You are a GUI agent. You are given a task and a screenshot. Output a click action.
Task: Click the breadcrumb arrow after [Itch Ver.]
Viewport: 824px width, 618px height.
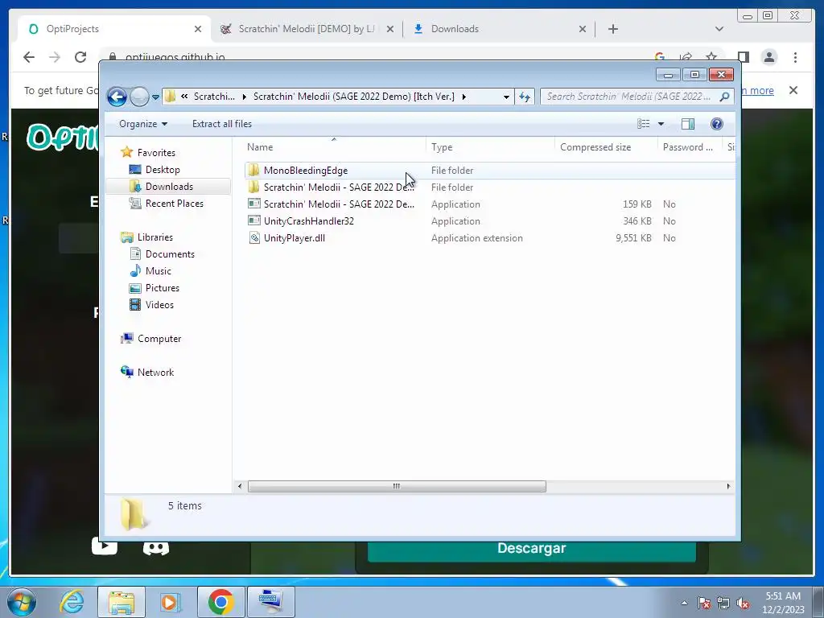coord(464,97)
